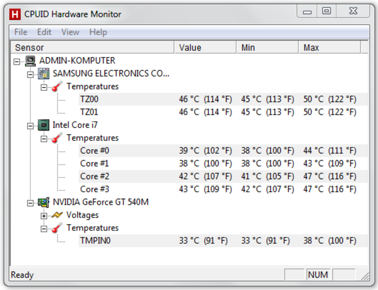Select the Core #0 row
378x290 pixels.
(223, 151)
